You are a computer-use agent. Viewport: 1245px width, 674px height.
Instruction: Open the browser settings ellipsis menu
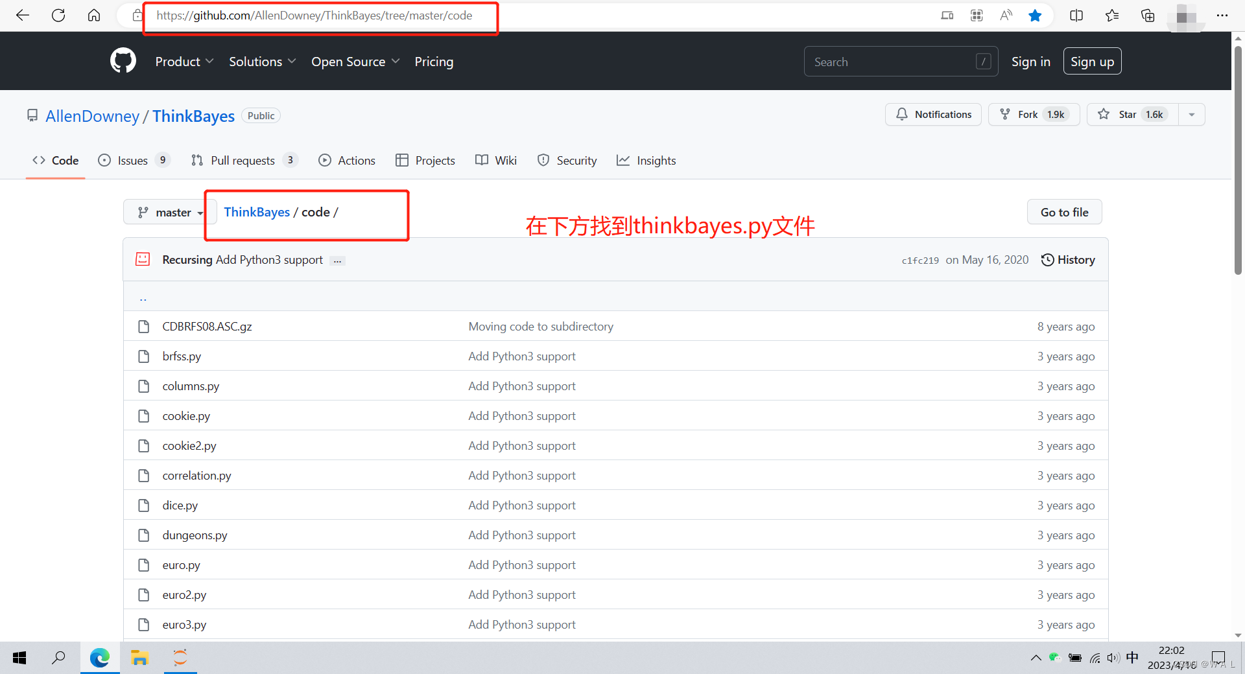point(1222,16)
